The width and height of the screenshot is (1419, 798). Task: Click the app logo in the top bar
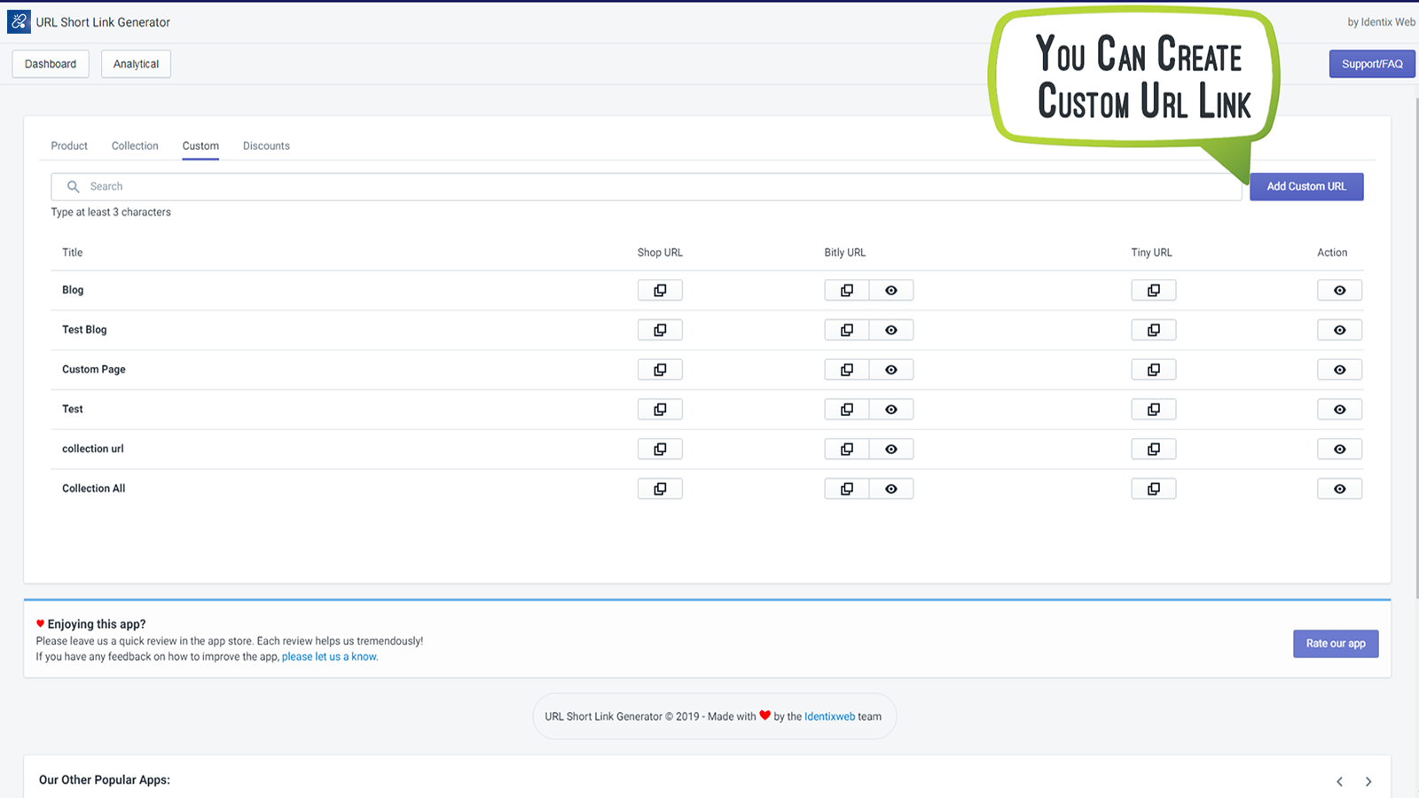(x=19, y=21)
